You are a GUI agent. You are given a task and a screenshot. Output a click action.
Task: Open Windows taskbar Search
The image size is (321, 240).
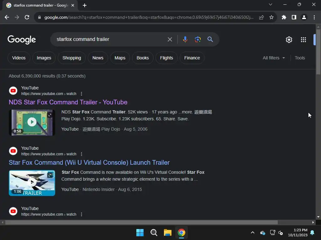pyautogui.click(x=154, y=232)
